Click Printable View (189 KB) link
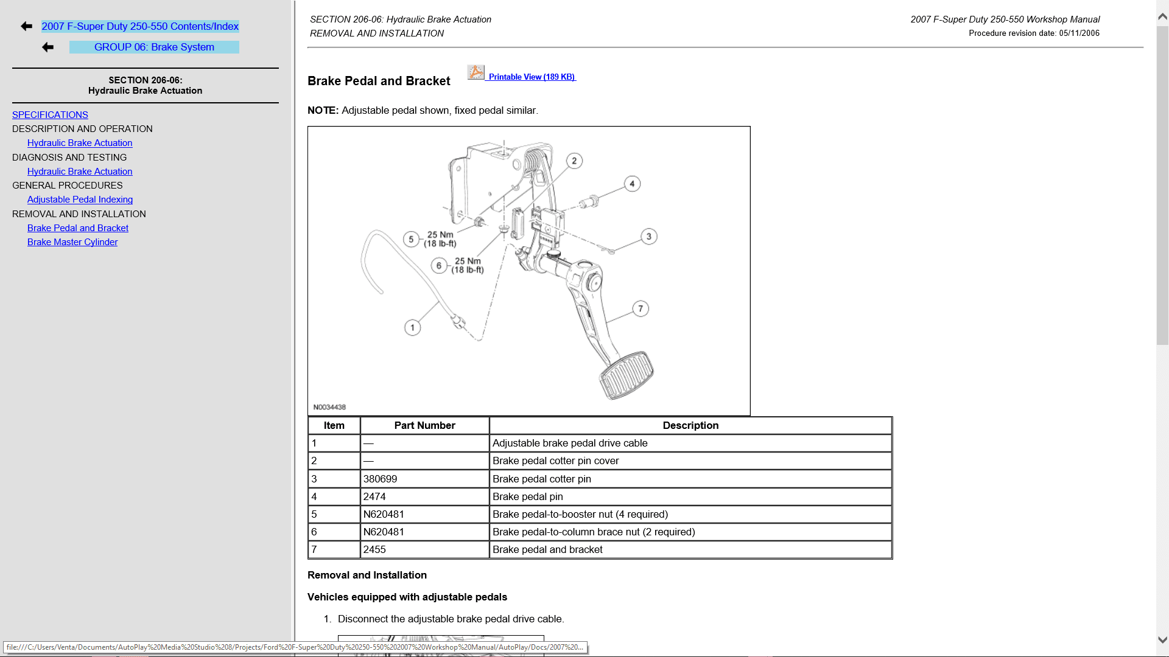The image size is (1169, 657). coord(532,77)
